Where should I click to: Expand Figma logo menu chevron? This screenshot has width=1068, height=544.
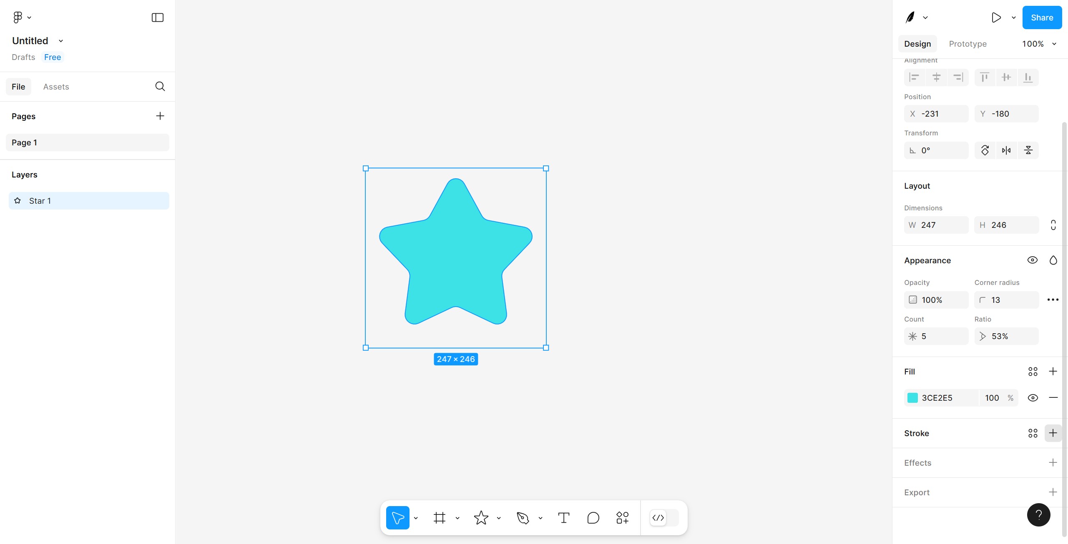29,17
